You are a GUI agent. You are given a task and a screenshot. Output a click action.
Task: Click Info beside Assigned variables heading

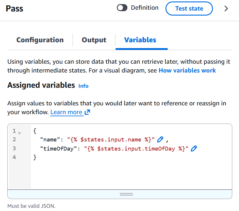[83, 86]
